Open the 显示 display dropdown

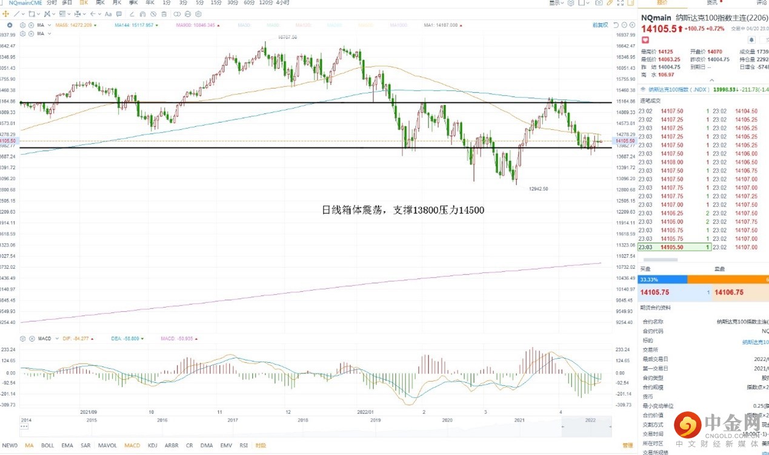click(556, 2)
